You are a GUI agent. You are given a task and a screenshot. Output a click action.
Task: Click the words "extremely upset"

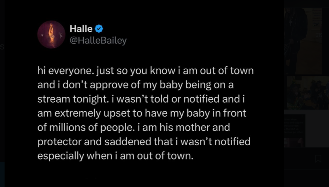click(x=94, y=113)
